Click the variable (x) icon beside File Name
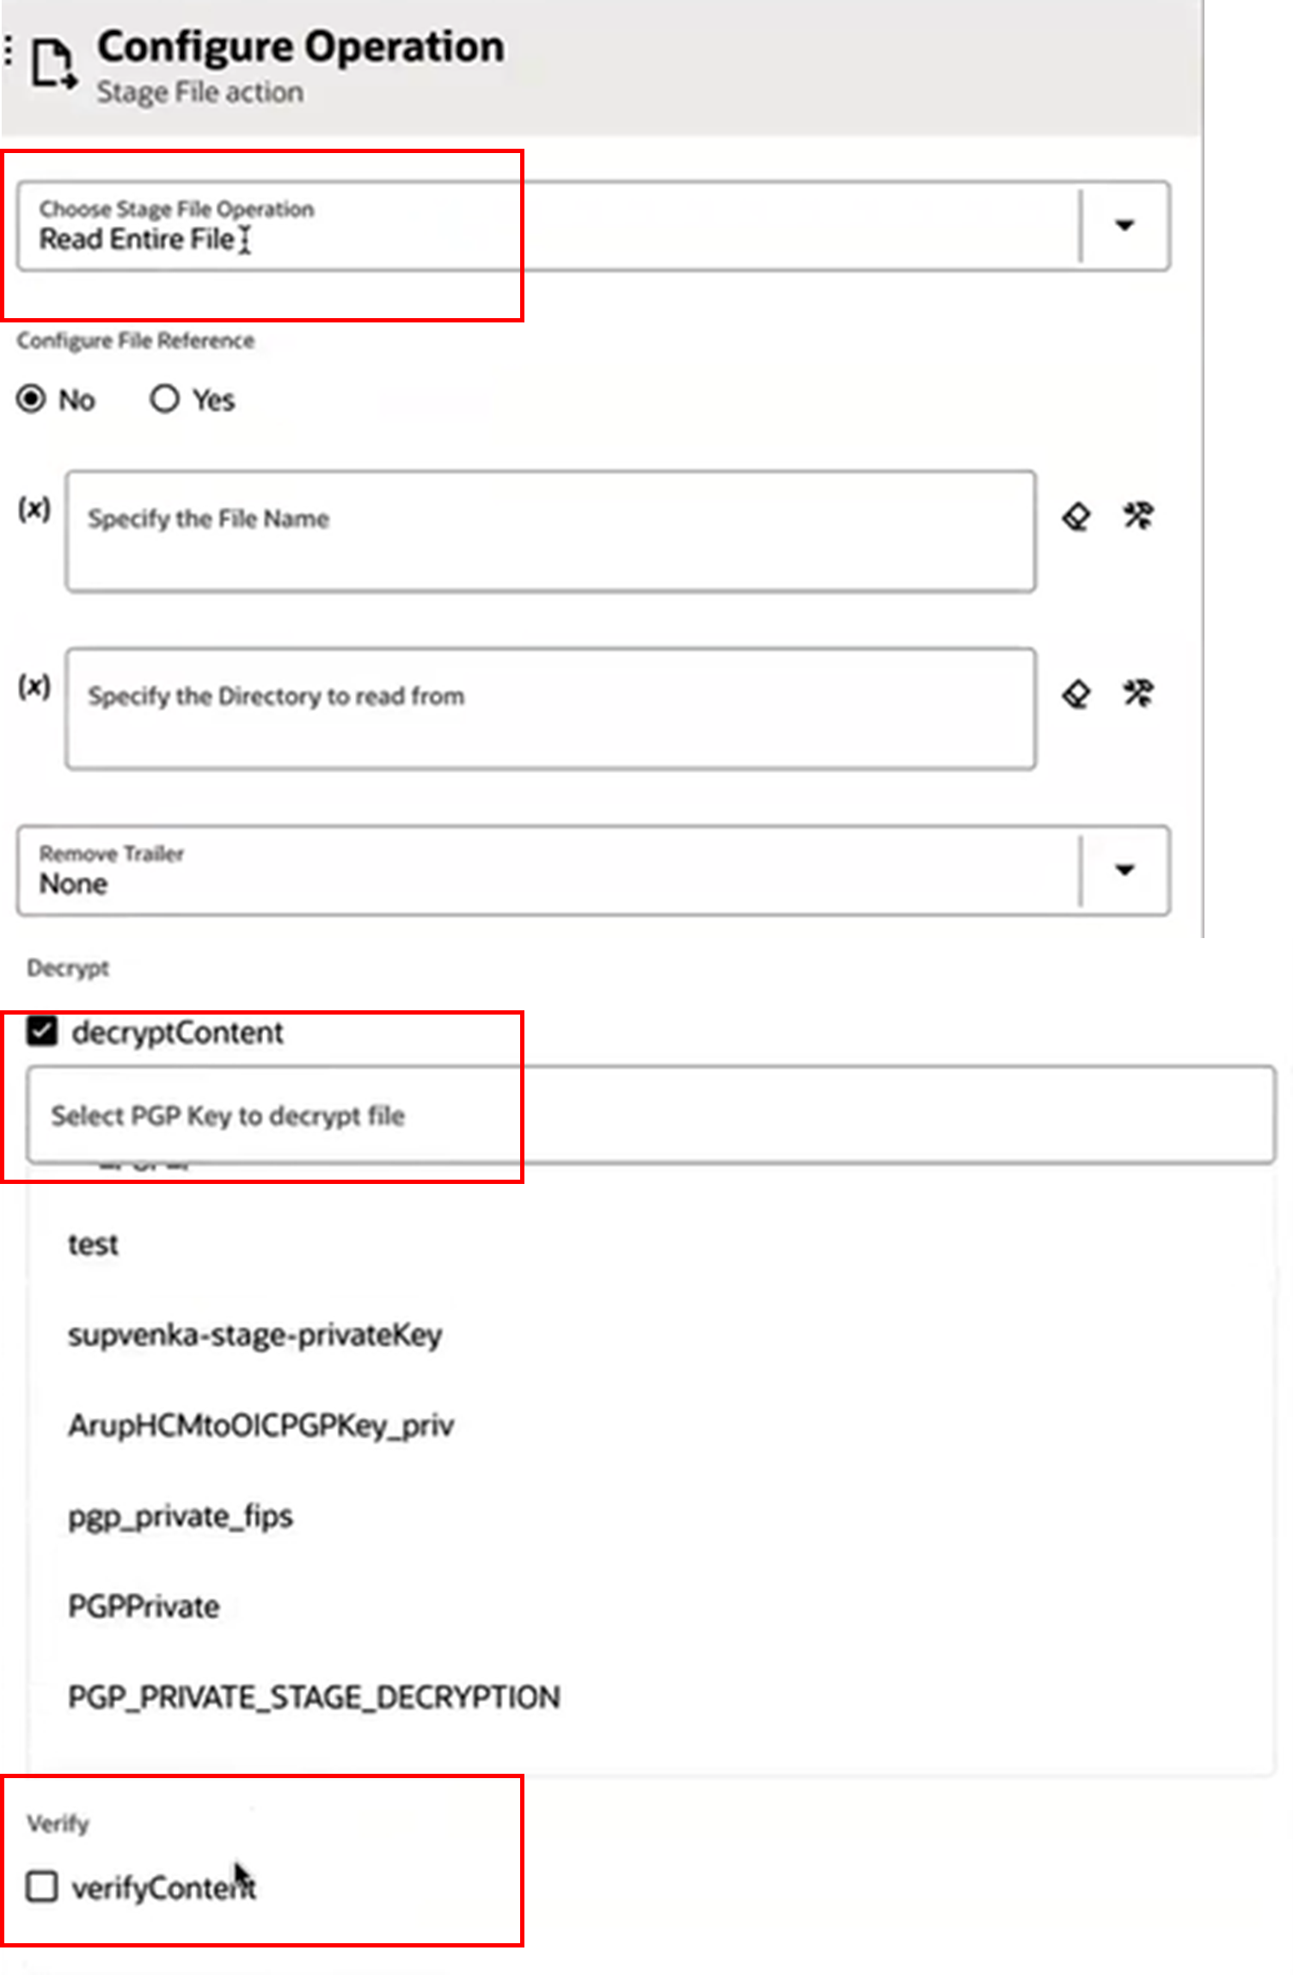Image resolution: width=1293 pixels, height=1975 pixels. click(x=34, y=509)
